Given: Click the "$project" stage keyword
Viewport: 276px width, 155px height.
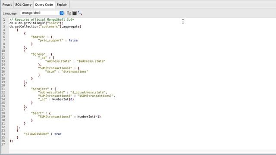Looking at the screenshot, I should tap(40, 89).
